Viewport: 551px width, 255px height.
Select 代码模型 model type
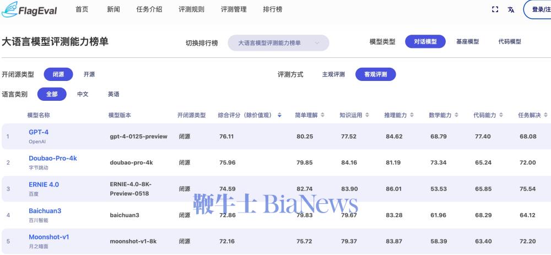click(x=510, y=41)
